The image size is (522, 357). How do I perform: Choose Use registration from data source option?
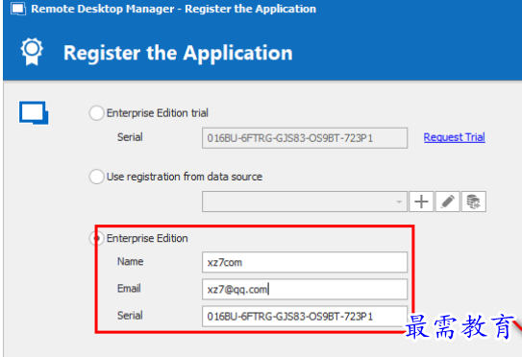tap(96, 177)
